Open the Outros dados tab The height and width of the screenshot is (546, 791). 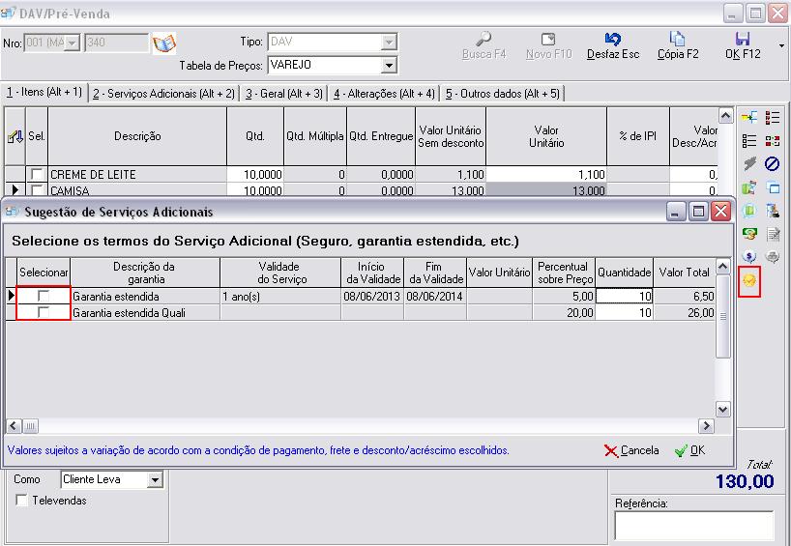[x=502, y=93]
